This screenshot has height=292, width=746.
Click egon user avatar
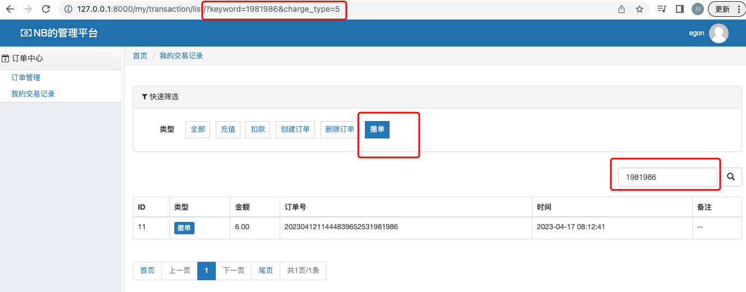tap(719, 34)
